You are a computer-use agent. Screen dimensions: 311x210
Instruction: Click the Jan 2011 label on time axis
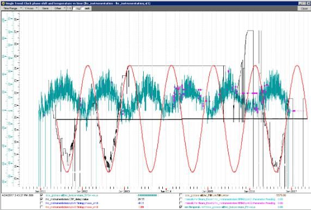[x=40, y=191]
